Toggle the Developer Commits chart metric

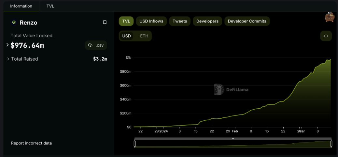[x=247, y=21]
